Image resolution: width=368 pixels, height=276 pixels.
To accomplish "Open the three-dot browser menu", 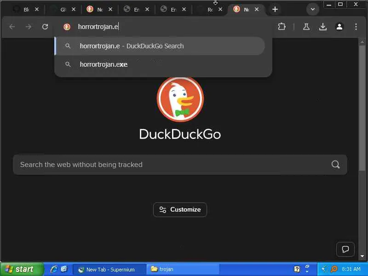I will click(356, 27).
